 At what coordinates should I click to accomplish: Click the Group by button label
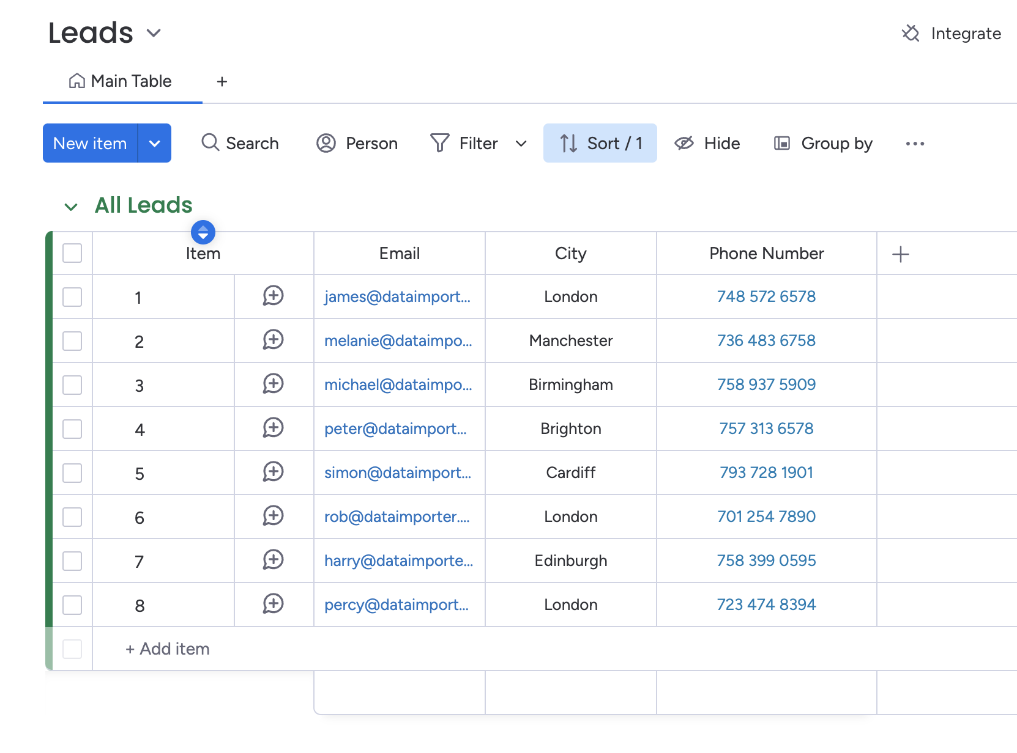(x=836, y=143)
